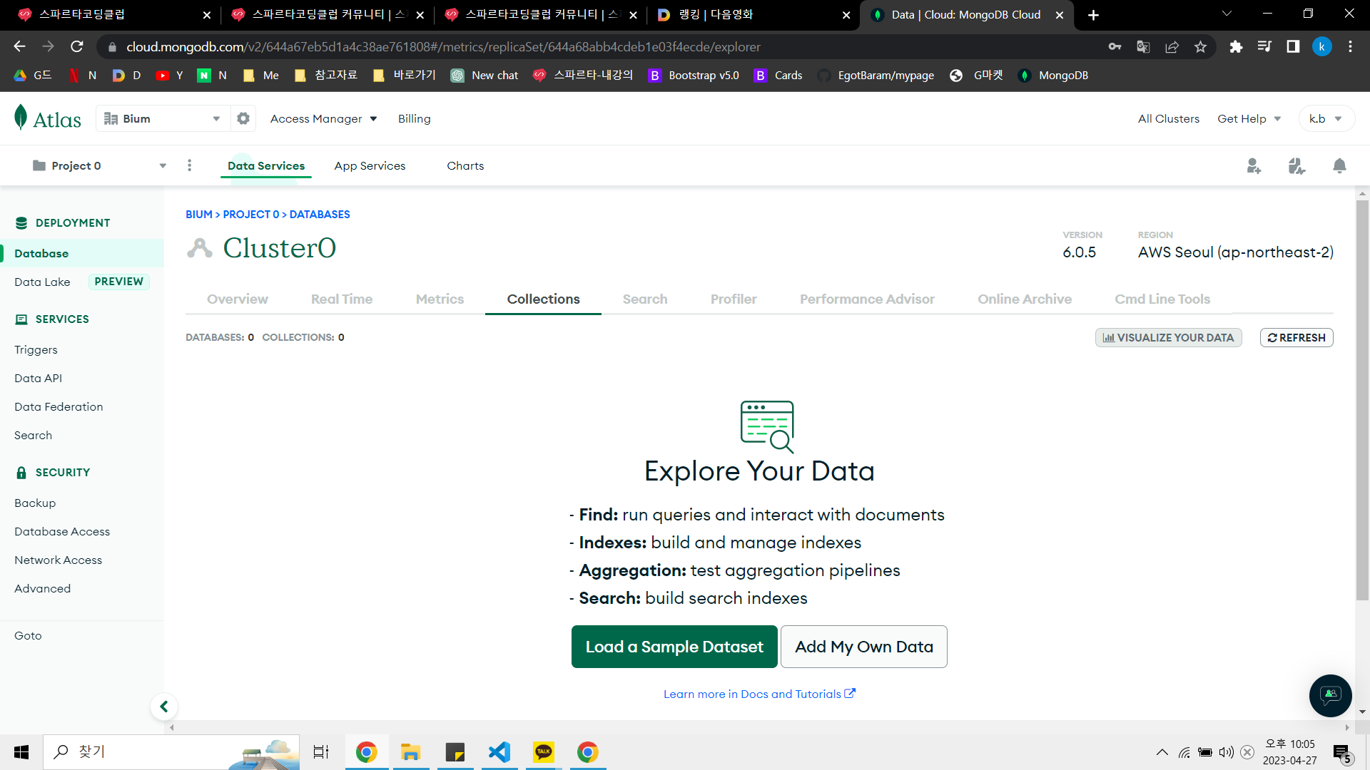This screenshot has height=770, width=1370.
Task: Collapse the left sidebar arrow
Action: [x=164, y=707]
